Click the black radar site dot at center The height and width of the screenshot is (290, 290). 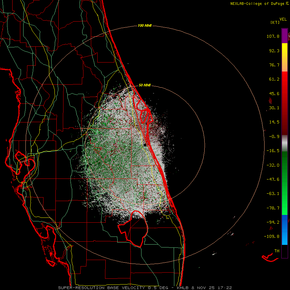pyautogui.click(x=145, y=145)
